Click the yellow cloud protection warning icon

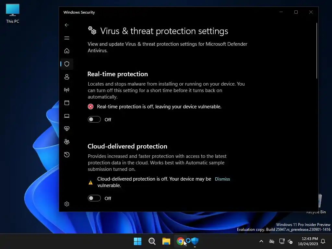pos(91,183)
